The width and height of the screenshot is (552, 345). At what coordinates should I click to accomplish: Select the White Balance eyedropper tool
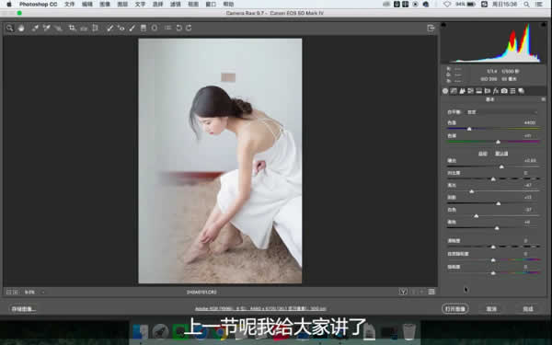pyautogui.click(x=35, y=28)
